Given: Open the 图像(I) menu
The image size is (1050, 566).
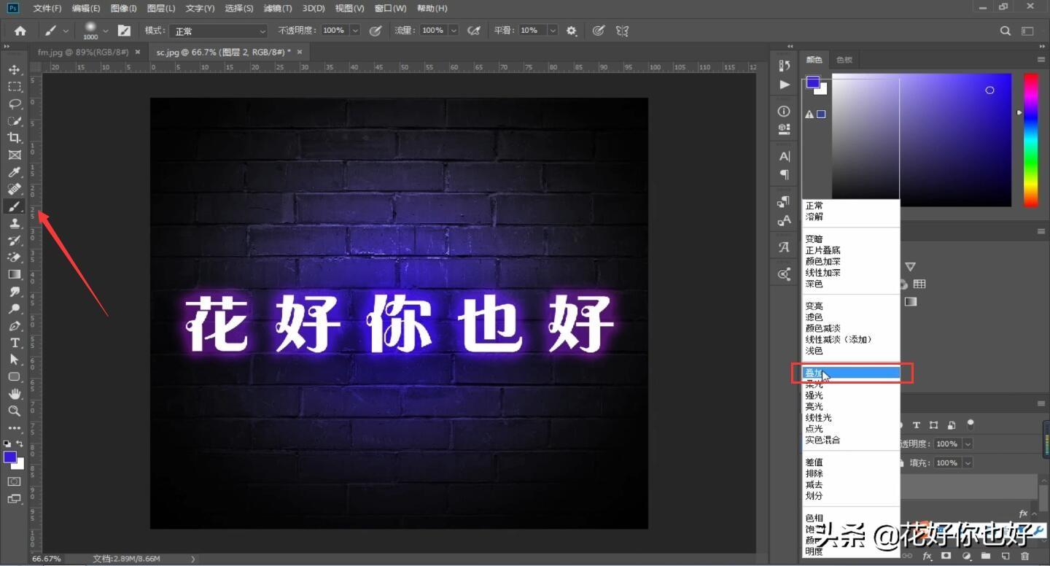Looking at the screenshot, I should tap(124, 8).
